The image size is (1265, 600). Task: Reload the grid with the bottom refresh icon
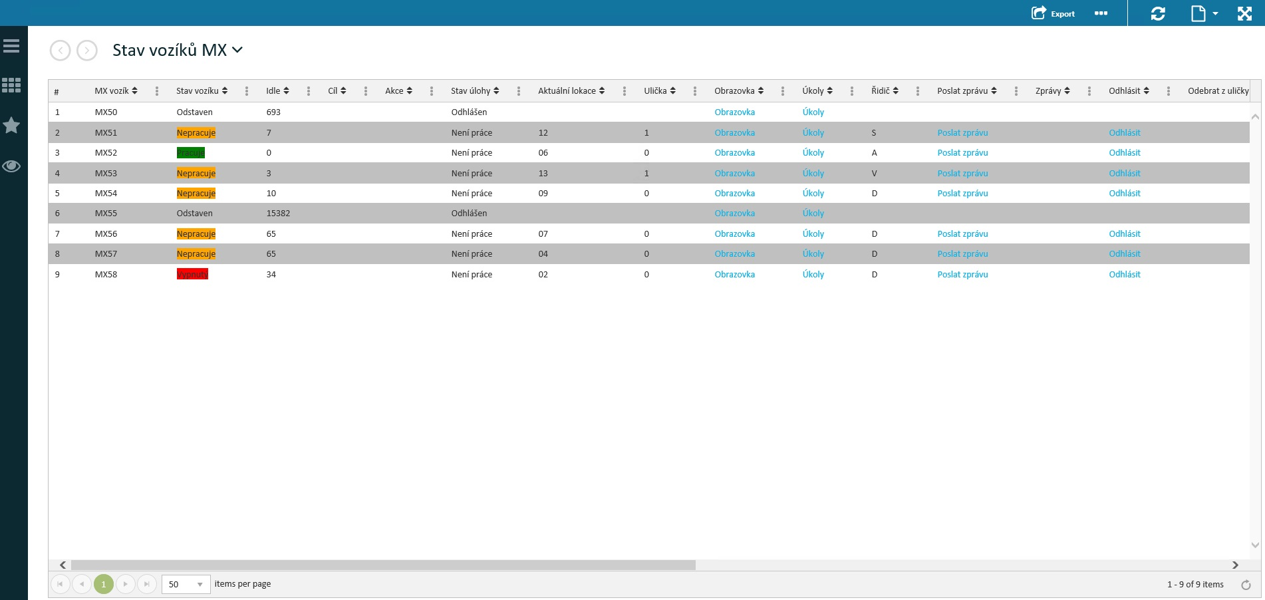point(1246,585)
